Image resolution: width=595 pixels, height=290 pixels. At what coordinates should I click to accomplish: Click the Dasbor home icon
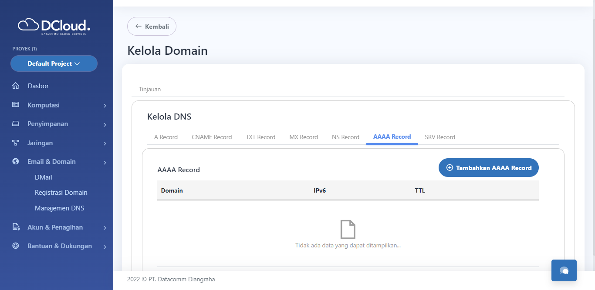pyautogui.click(x=16, y=86)
